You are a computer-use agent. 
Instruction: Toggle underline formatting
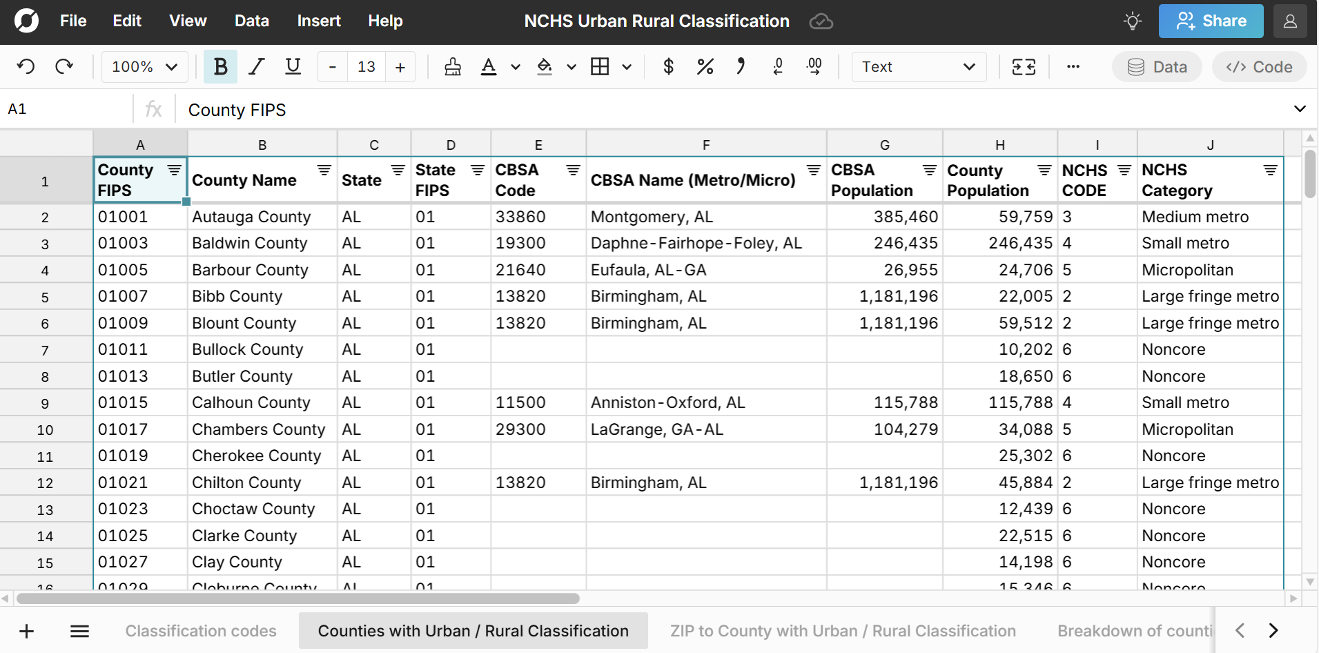tap(293, 66)
